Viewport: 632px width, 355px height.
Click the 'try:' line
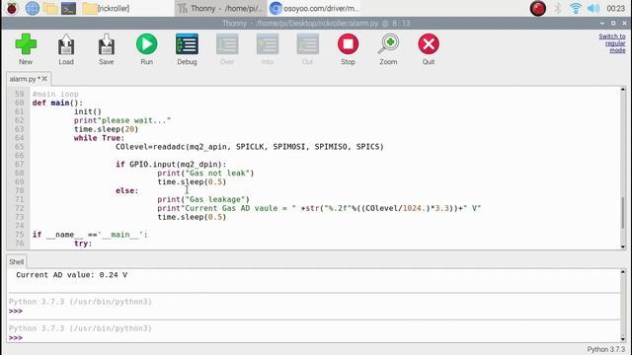[x=83, y=244]
